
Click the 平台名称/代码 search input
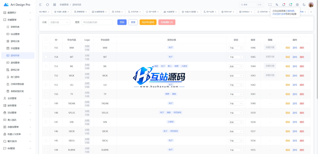pos(97,22)
